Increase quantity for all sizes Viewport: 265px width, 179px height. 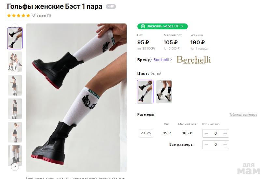[225, 144]
